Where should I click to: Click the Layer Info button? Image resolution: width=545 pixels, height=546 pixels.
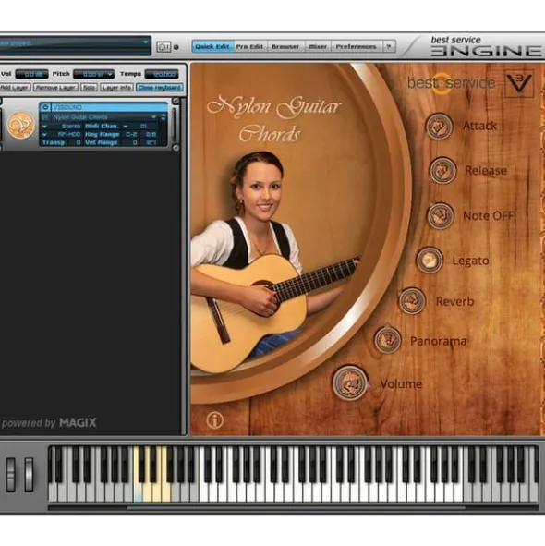click(116, 88)
